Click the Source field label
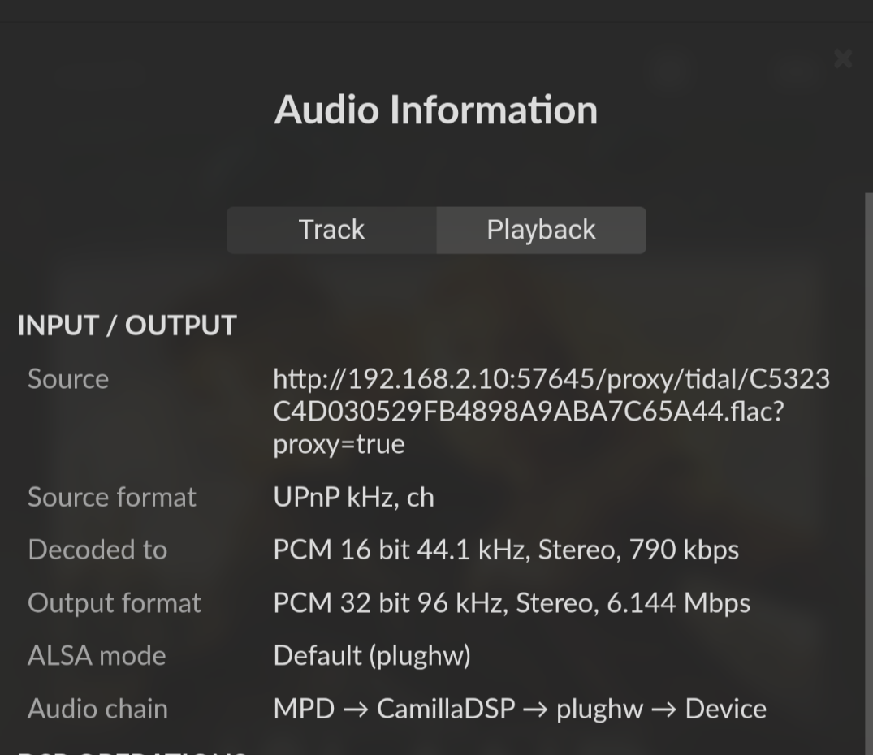 [x=68, y=379]
